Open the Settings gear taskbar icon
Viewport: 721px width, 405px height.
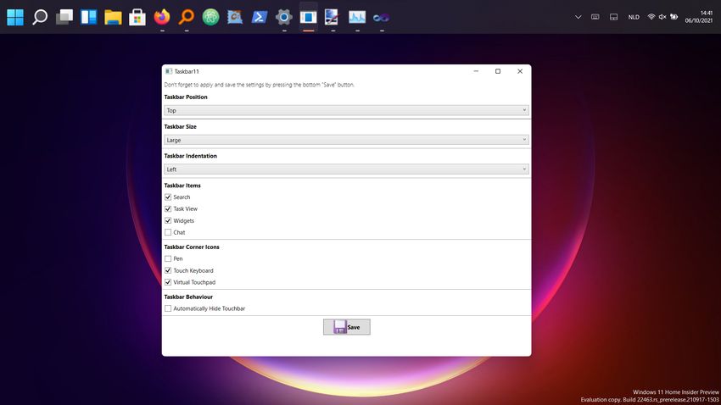[284, 17]
